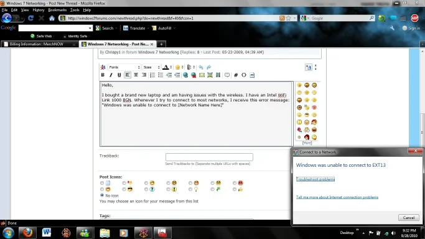
Task: Reload the page in Firefox
Action: 30,18
